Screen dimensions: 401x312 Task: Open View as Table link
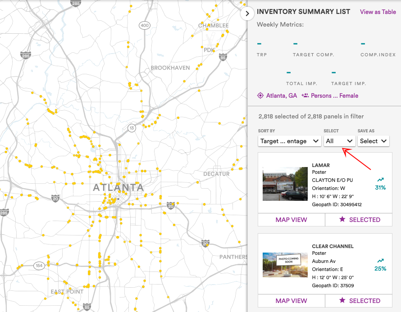[378, 12]
